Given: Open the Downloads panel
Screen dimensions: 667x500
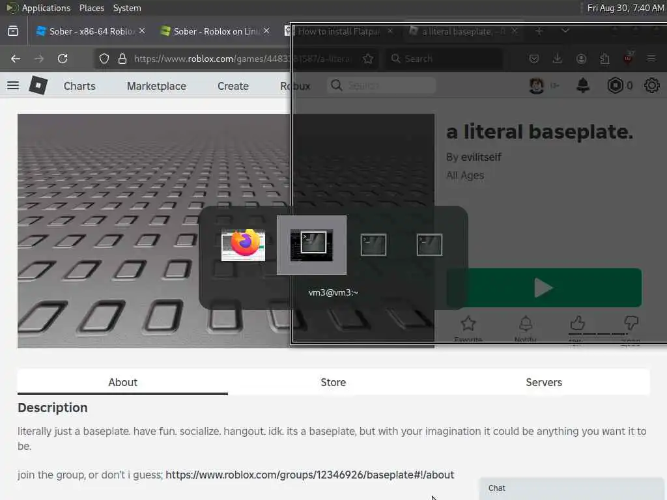Looking at the screenshot, I should (x=558, y=59).
